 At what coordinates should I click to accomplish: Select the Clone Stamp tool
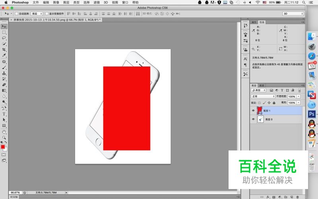pos(4,73)
